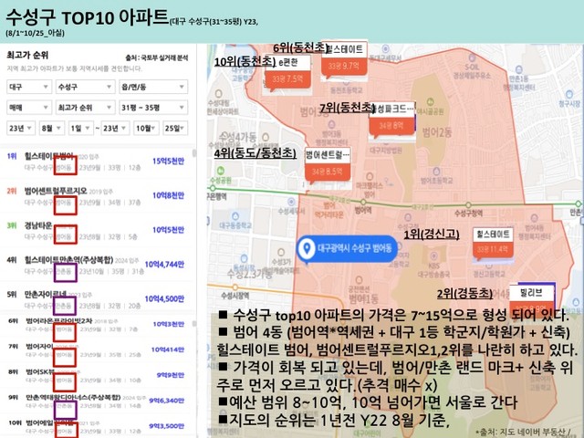Click the 34평 8.5억 map price marker
The width and height of the screenshot is (584, 438).
[x=328, y=172]
